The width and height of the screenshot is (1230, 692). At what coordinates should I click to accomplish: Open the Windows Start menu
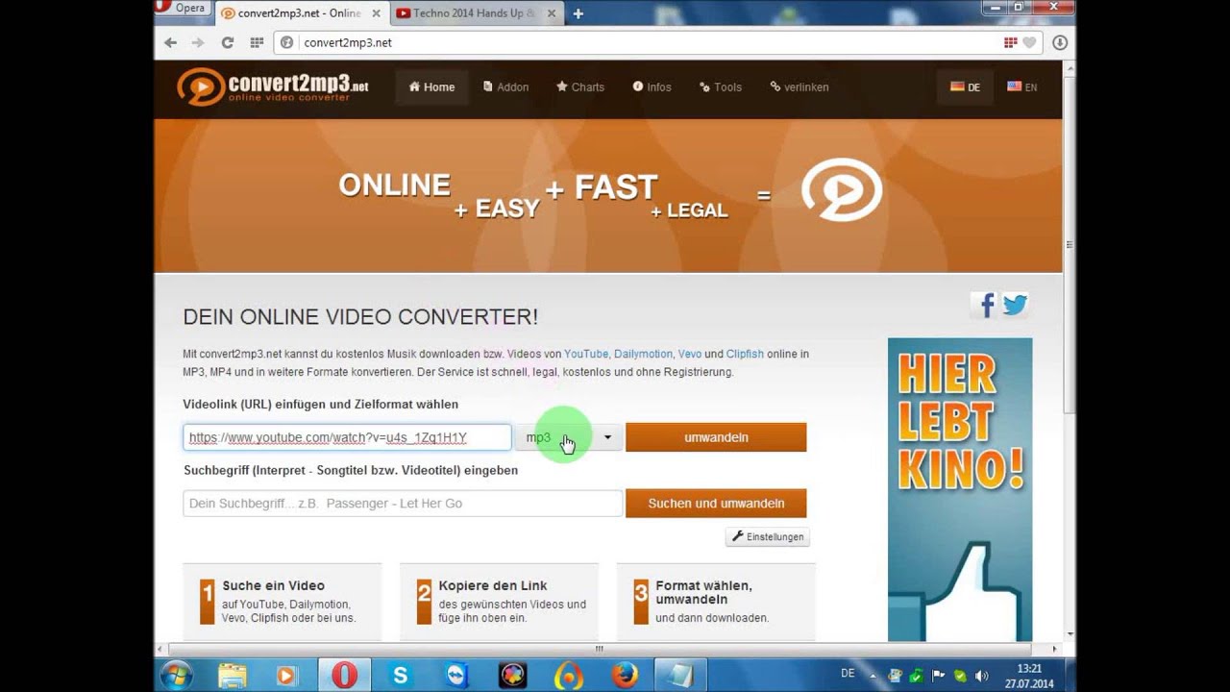[177, 675]
